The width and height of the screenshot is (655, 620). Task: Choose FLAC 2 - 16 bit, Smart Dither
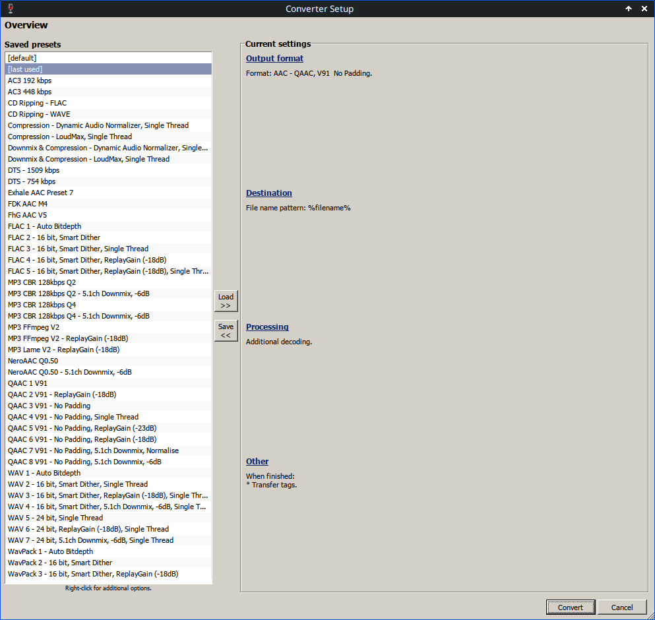tap(108, 237)
